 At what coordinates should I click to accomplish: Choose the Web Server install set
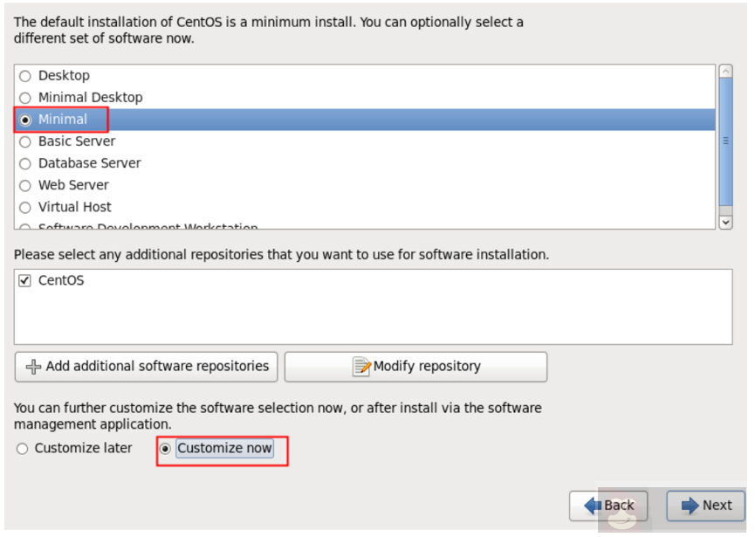click(25, 184)
